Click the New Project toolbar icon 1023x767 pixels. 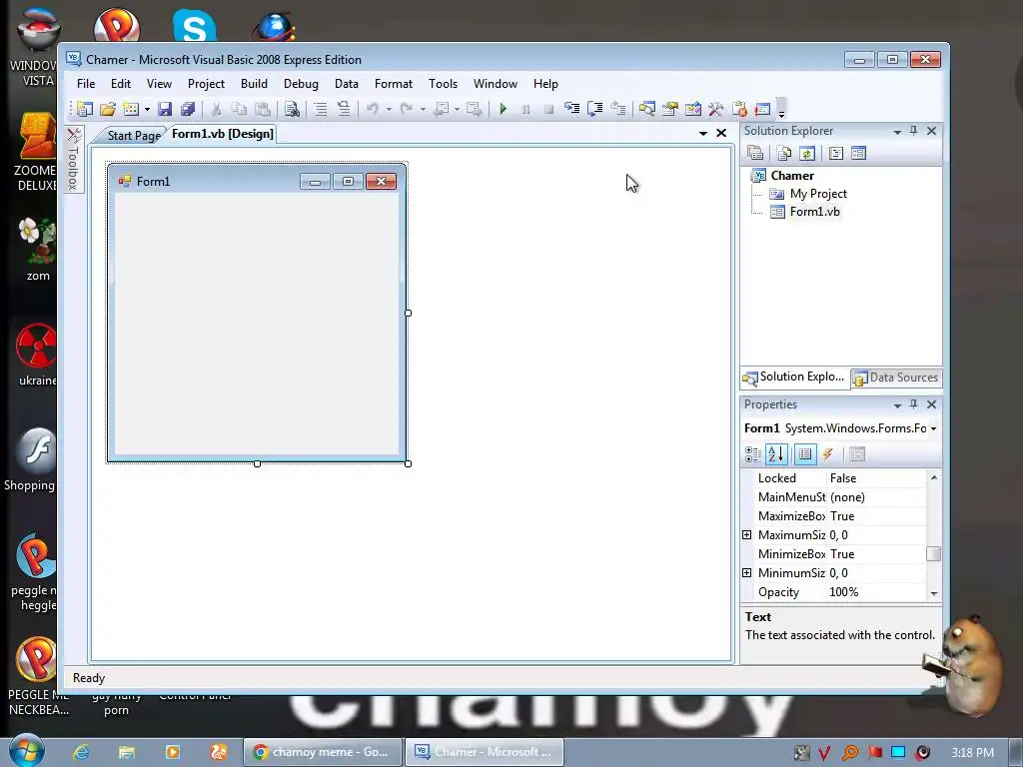point(84,109)
